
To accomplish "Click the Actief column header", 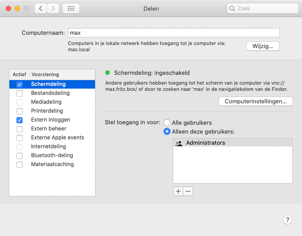I will pyautogui.click(x=19, y=74).
